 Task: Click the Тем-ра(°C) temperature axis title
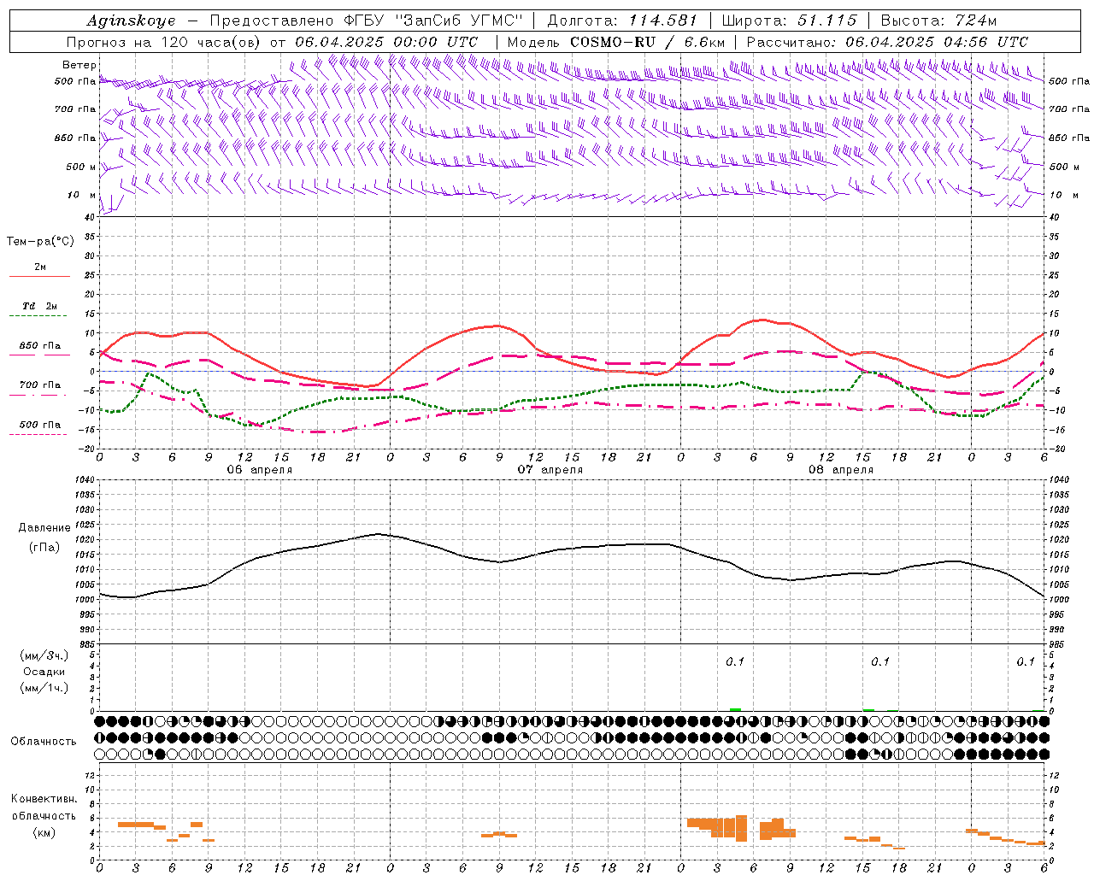[40, 242]
